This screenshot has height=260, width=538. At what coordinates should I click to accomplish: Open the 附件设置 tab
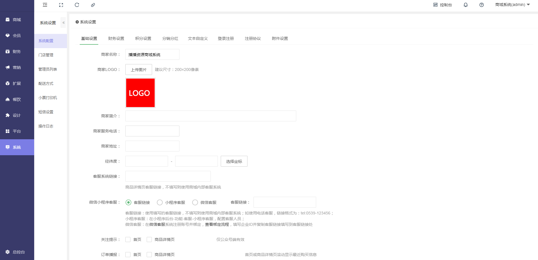(280, 38)
